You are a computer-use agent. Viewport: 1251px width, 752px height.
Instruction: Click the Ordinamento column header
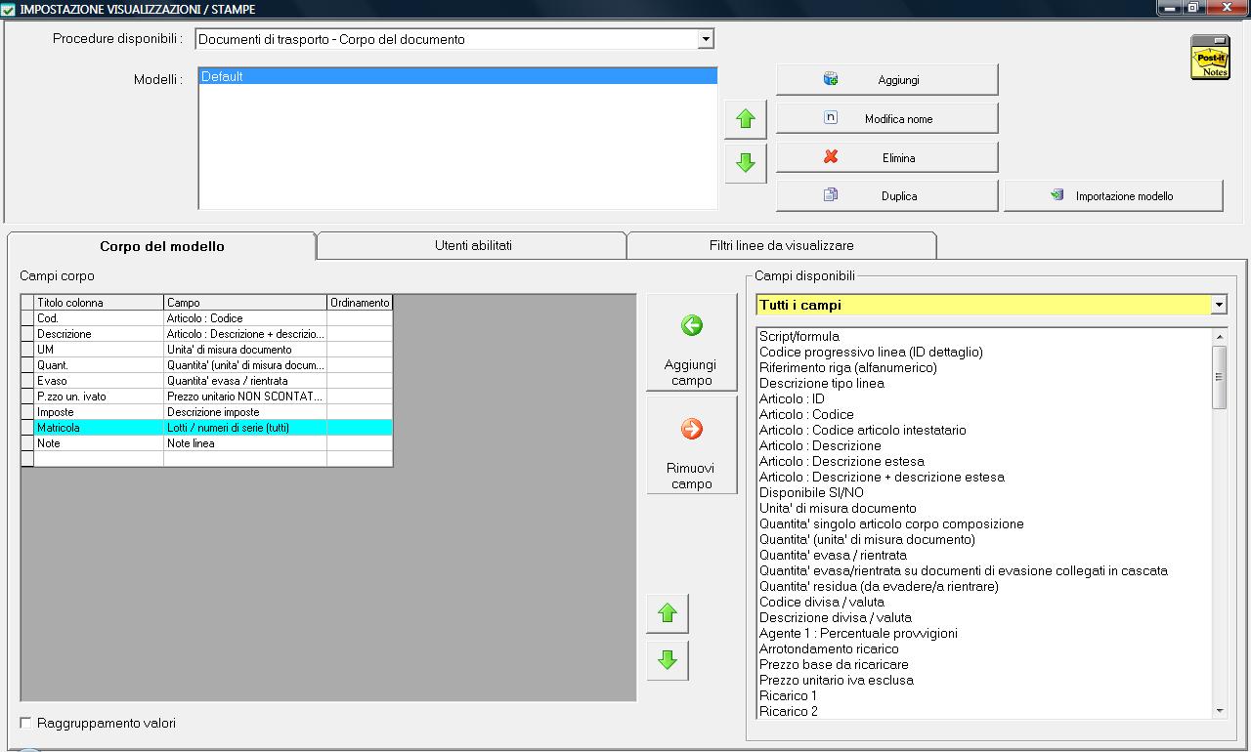point(360,303)
